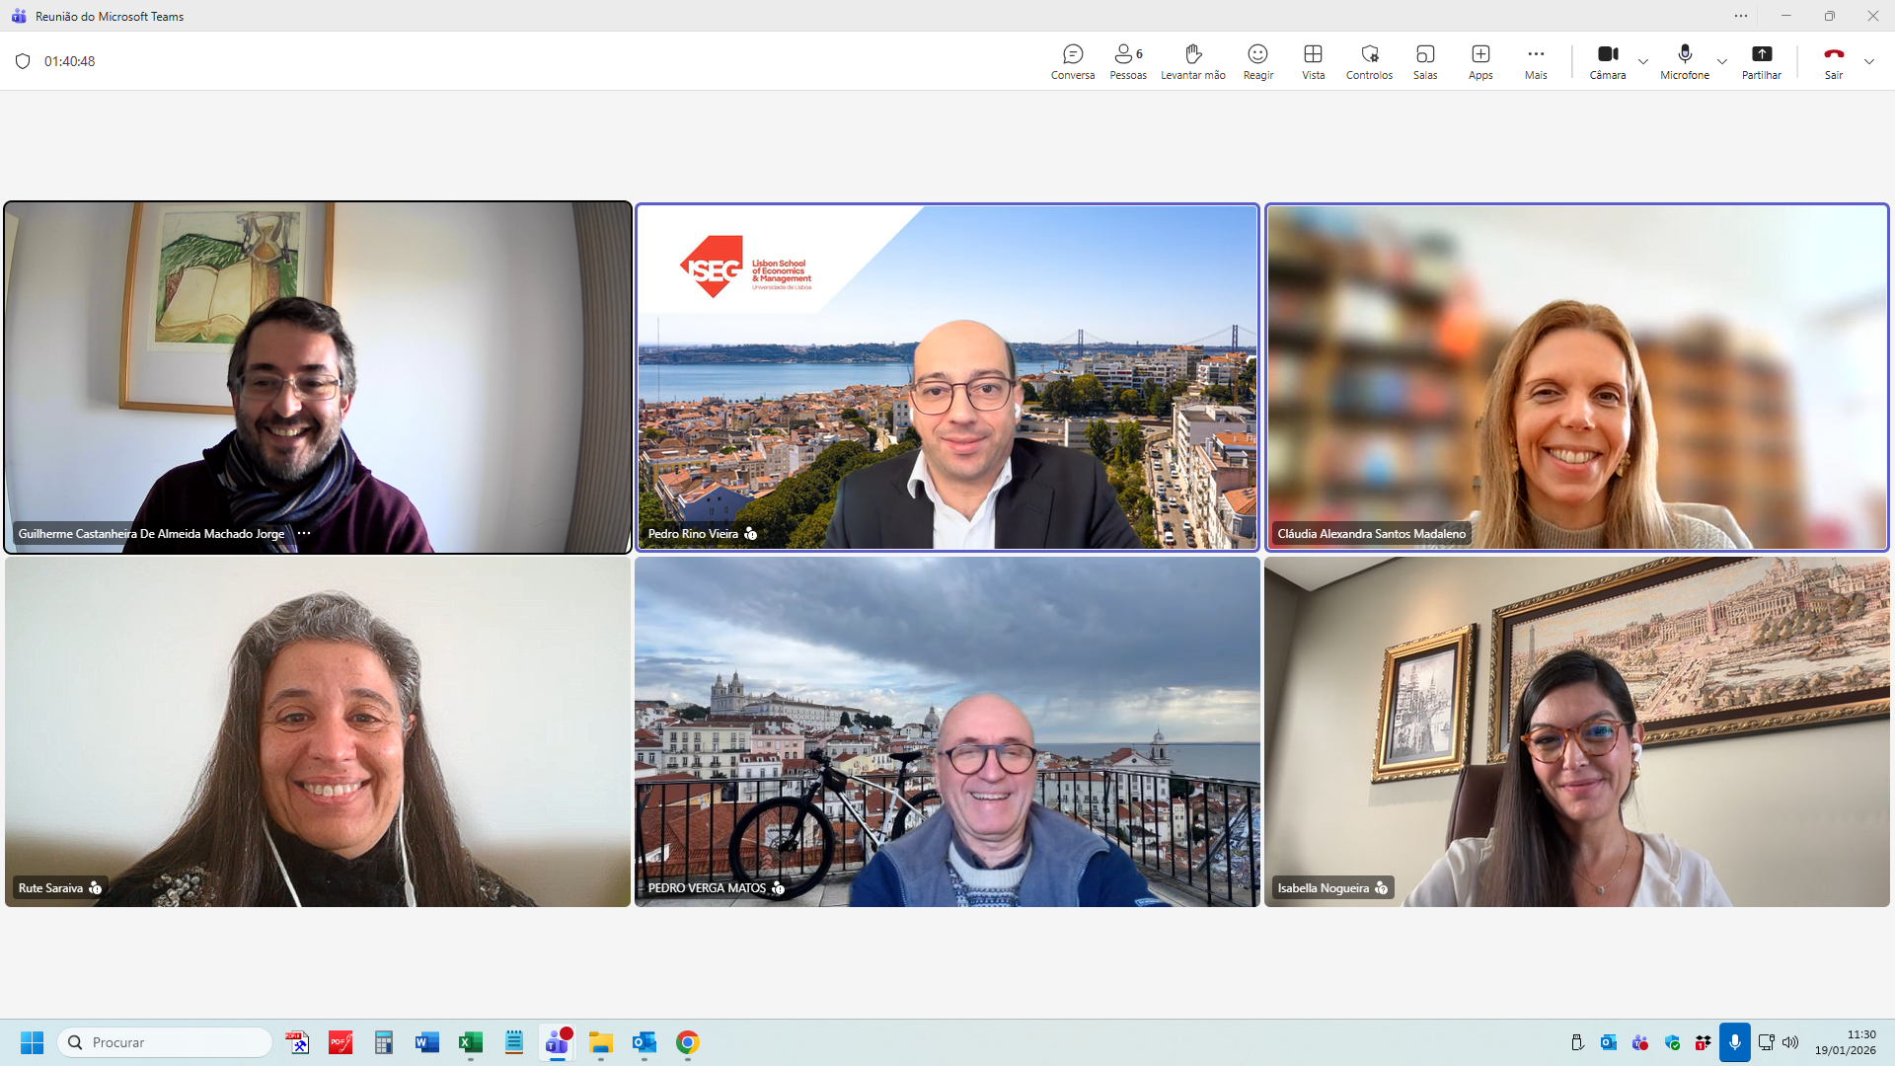Open options dots on Guilherme's video tile
This screenshot has height=1066, width=1895.
point(304,533)
